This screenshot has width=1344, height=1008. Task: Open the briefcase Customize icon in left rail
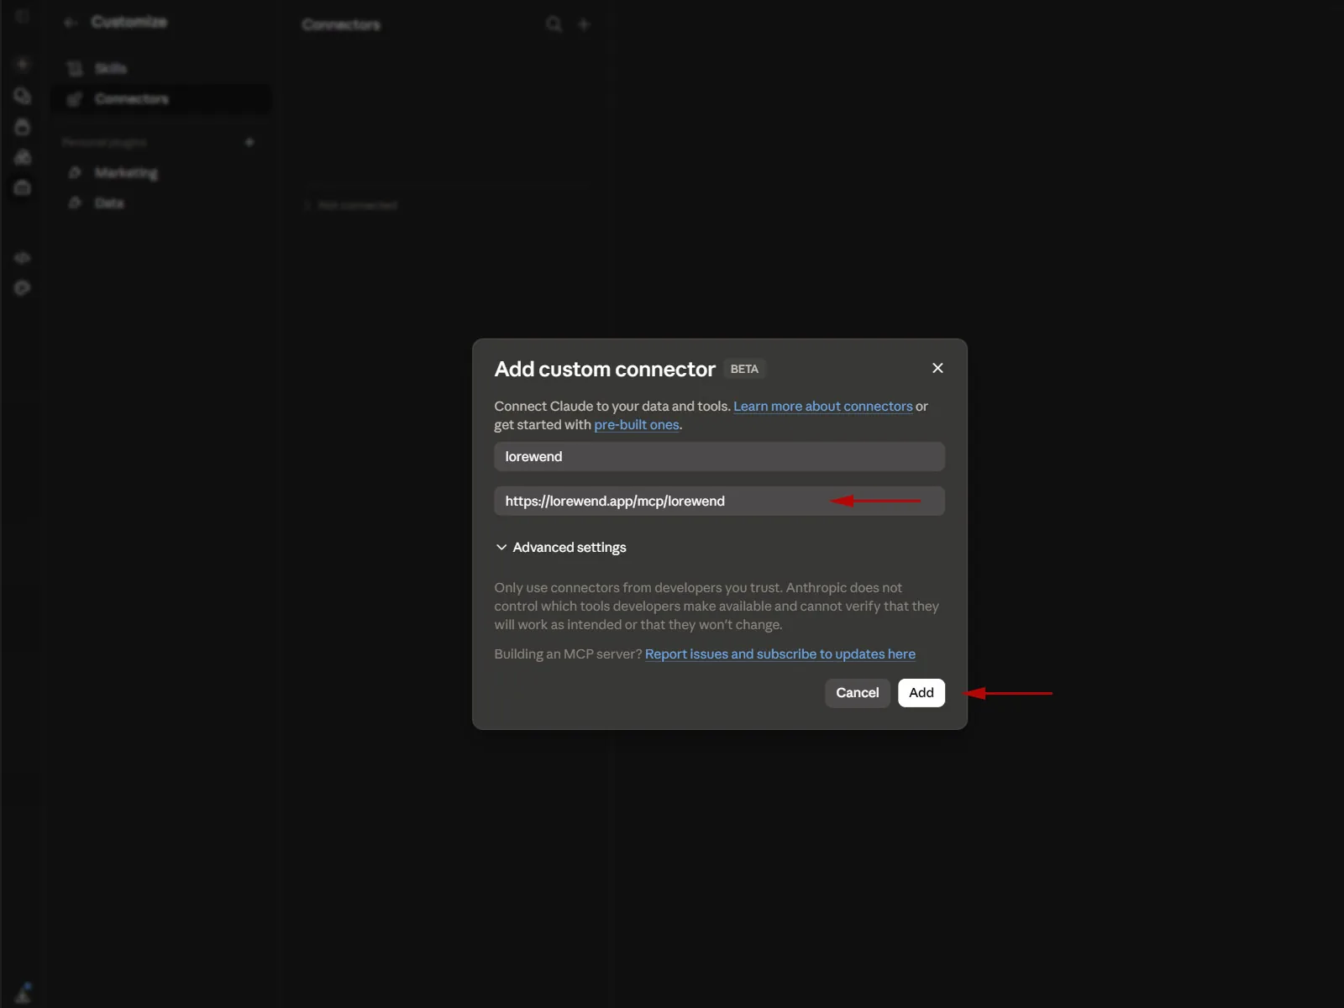tap(23, 188)
